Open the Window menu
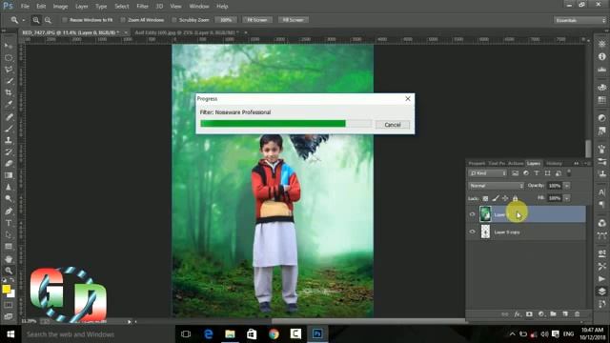 (199, 7)
